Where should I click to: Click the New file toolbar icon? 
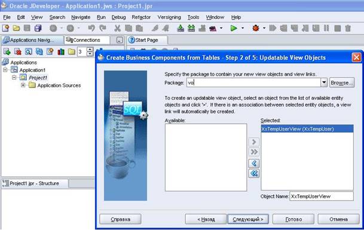(5, 28)
